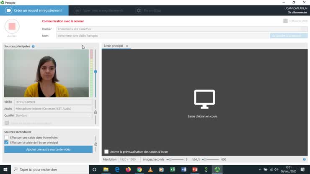Stop the recording with the red square button

pos(12,26)
